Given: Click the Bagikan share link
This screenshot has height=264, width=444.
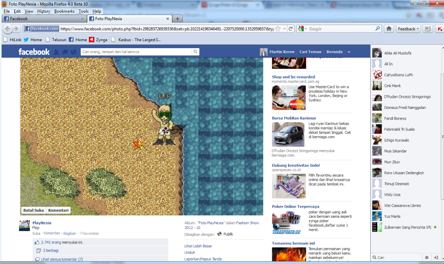Looking at the screenshot, I should 70,234.
